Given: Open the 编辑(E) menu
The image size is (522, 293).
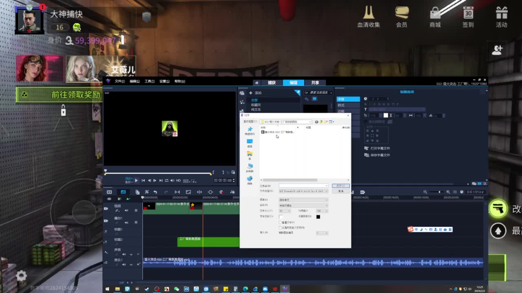Looking at the screenshot, I should [135, 81].
